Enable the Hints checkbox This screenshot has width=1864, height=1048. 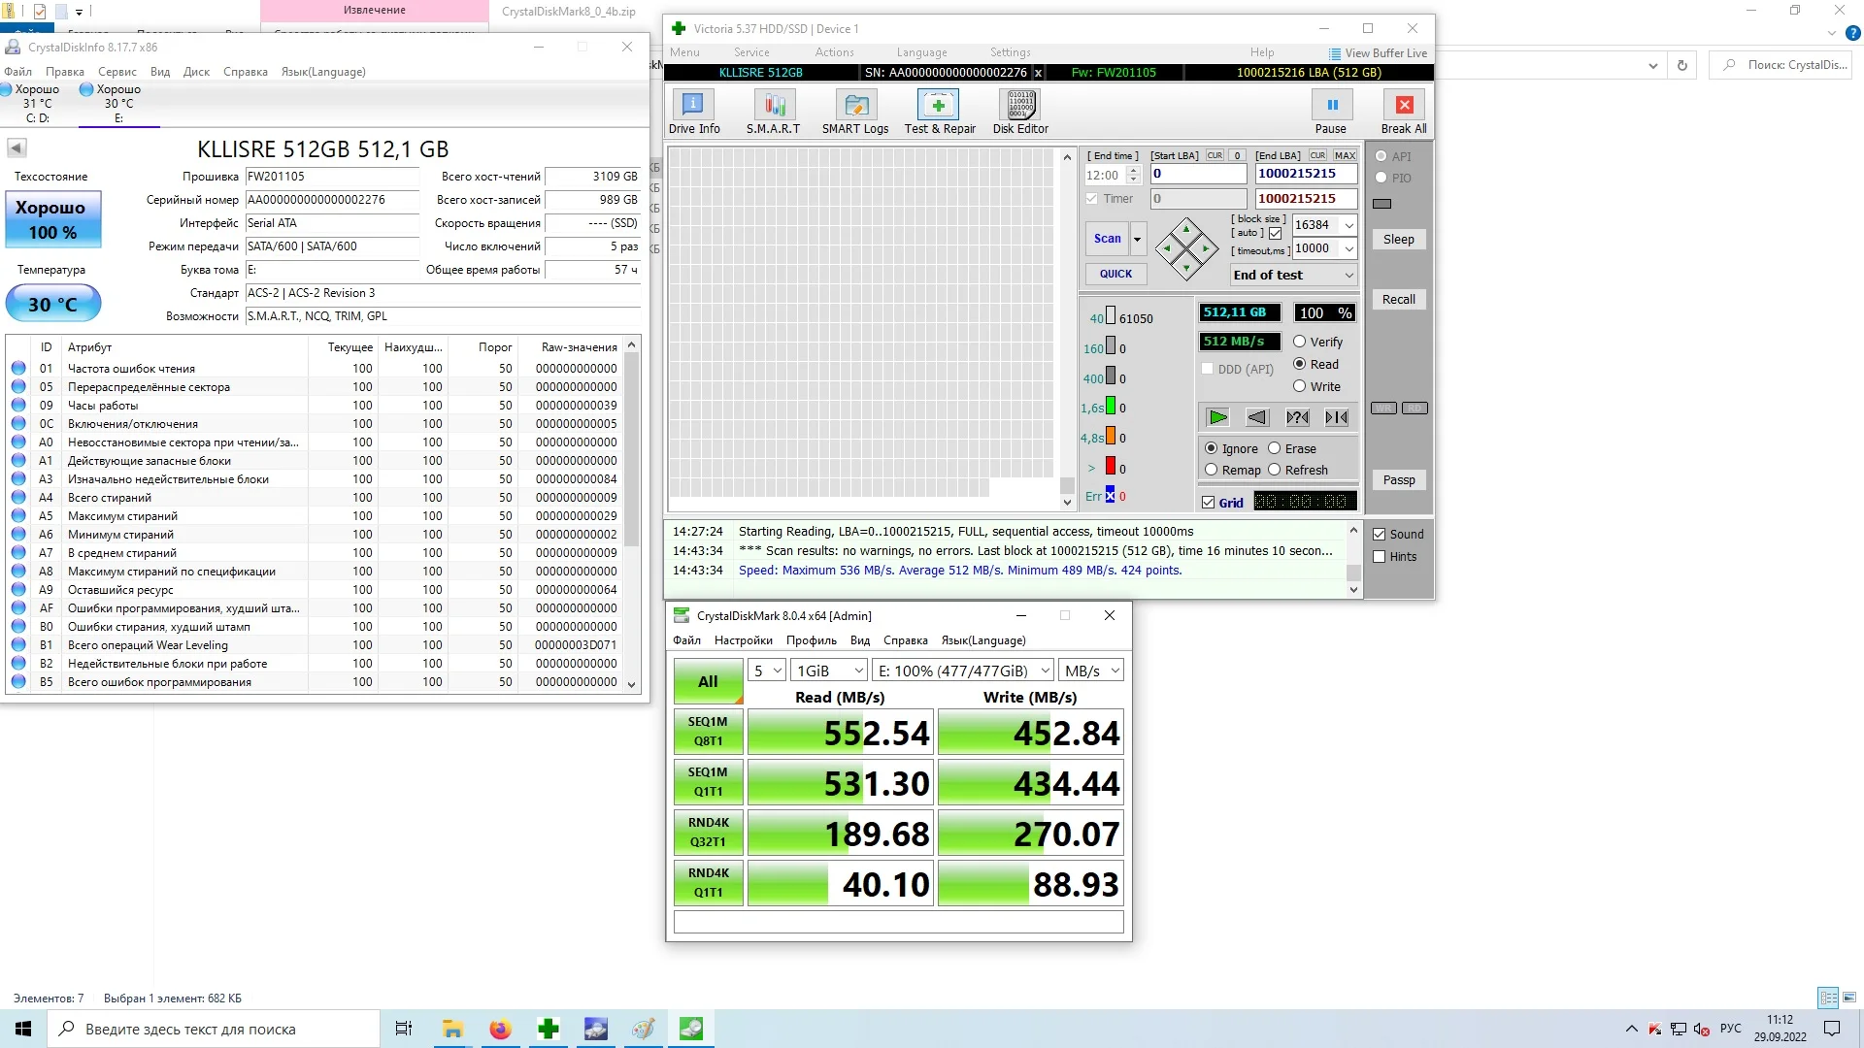(x=1379, y=557)
